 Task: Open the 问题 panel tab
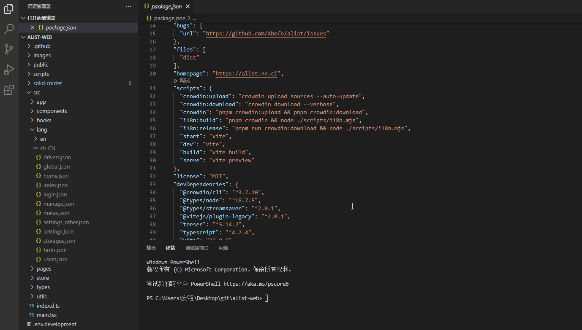point(223,248)
